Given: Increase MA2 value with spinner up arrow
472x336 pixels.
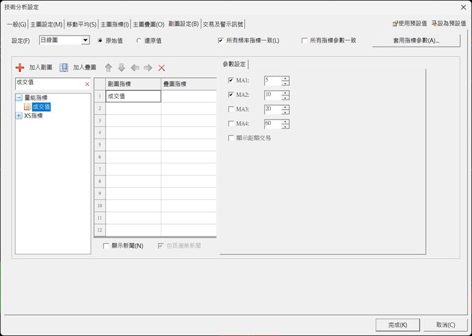Looking at the screenshot, I should point(285,92).
